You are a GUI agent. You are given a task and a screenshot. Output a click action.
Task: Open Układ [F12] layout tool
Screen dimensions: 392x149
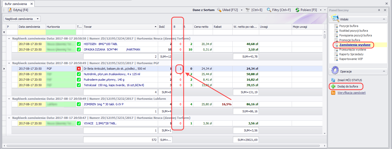coord(219,10)
